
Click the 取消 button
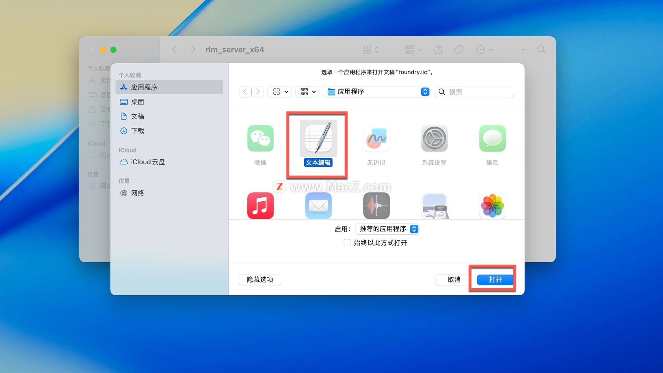click(x=454, y=279)
